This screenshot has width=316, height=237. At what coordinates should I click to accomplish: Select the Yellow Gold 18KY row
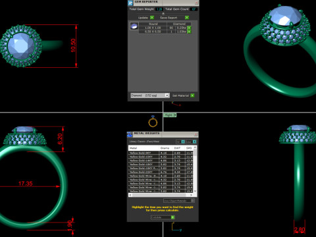(161, 165)
